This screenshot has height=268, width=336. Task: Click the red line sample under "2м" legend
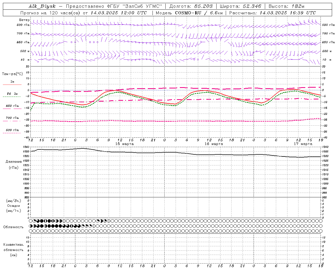(x=12, y=85)
